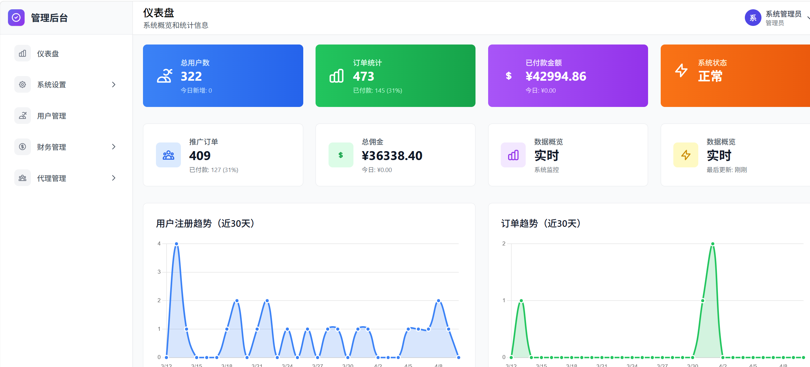Click the dollar icon on 已付款金额 card

(x=508, y=76)
